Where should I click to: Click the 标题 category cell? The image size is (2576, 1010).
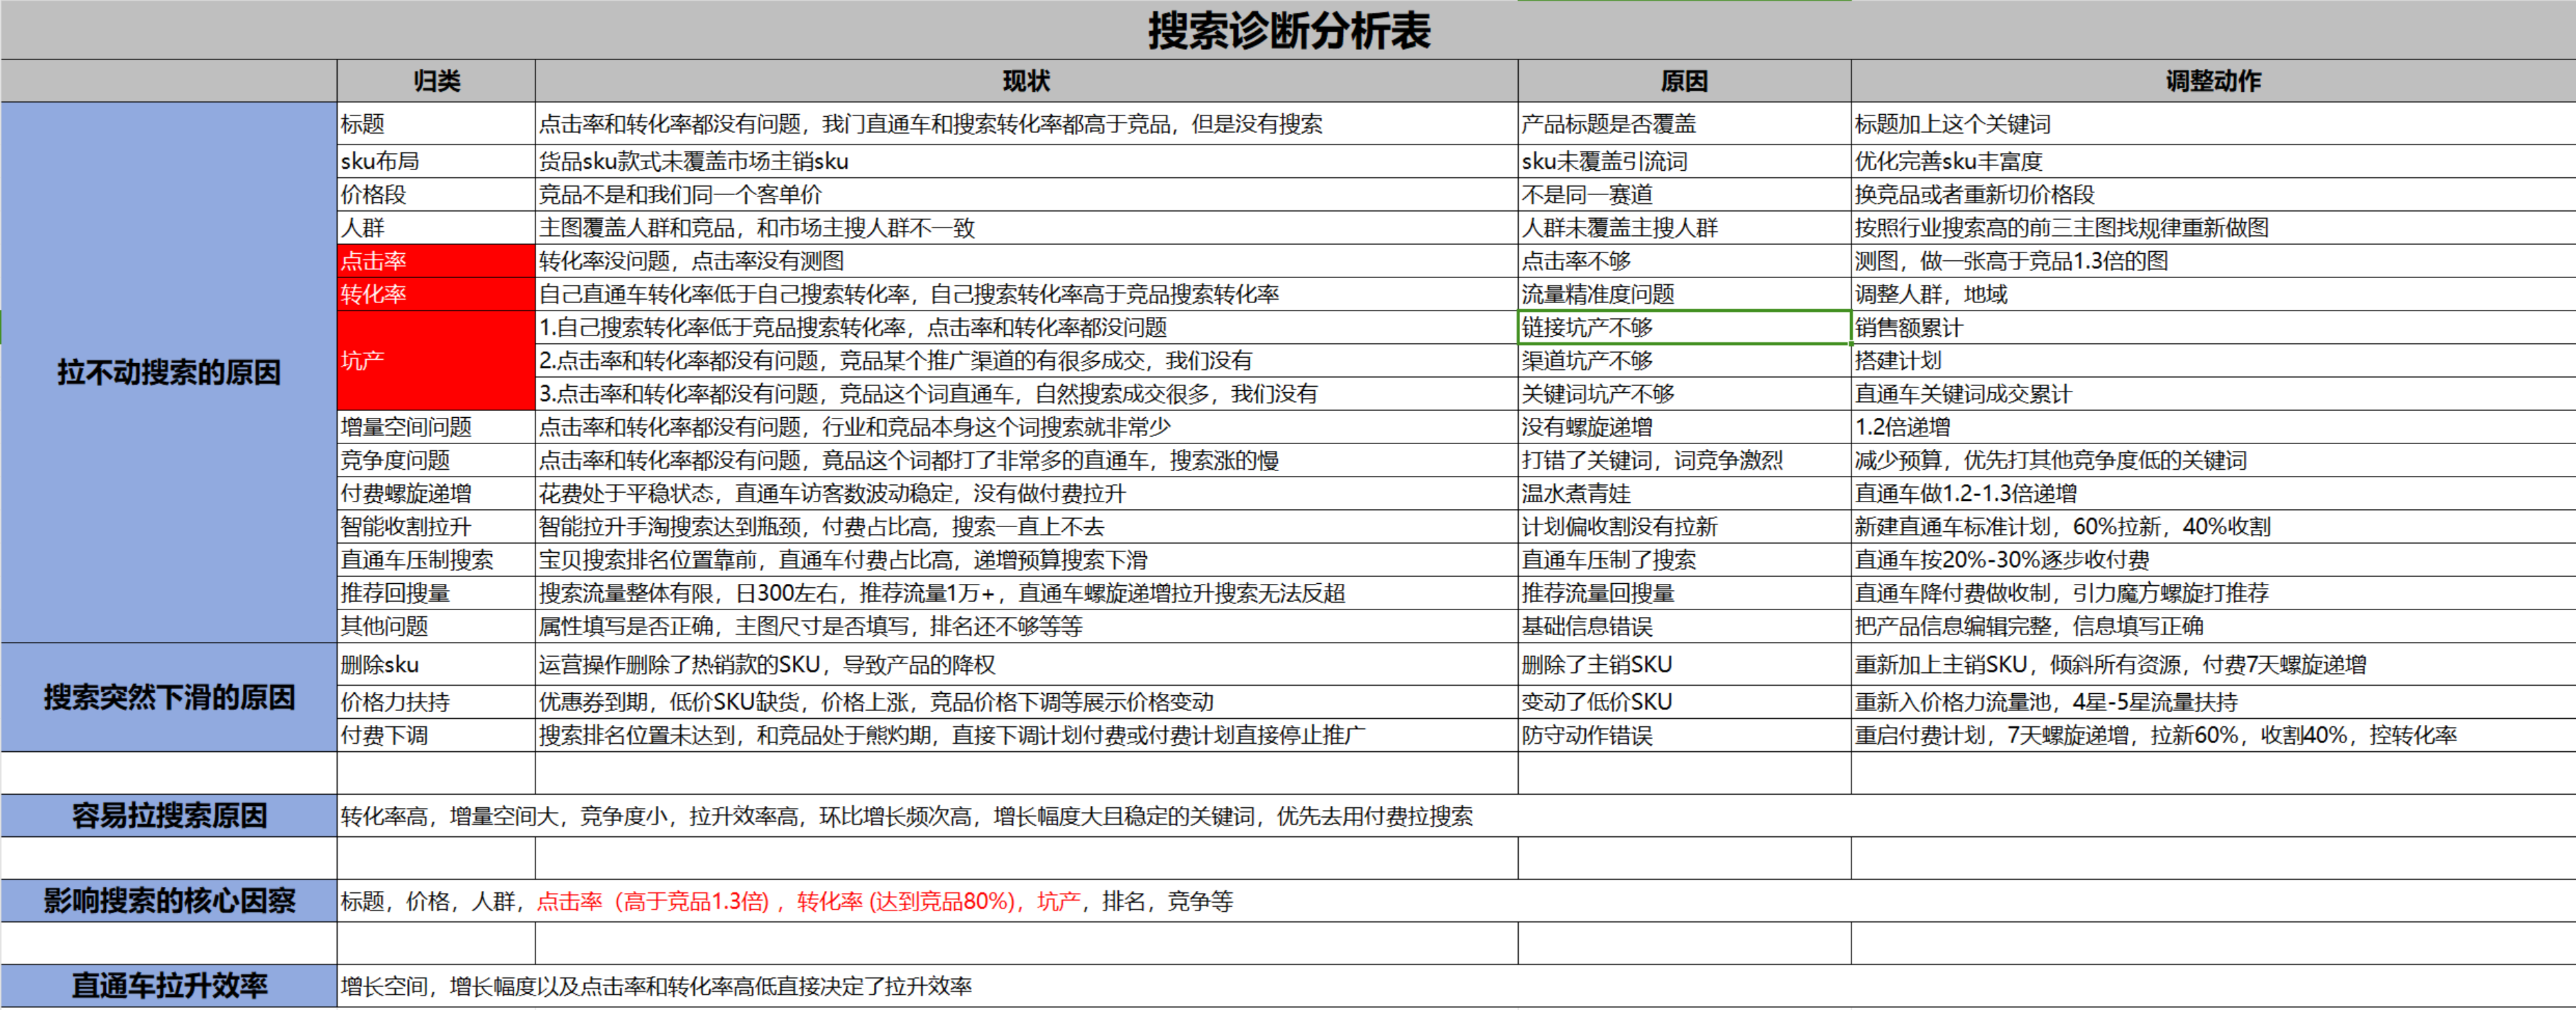[x=436, y=124]
